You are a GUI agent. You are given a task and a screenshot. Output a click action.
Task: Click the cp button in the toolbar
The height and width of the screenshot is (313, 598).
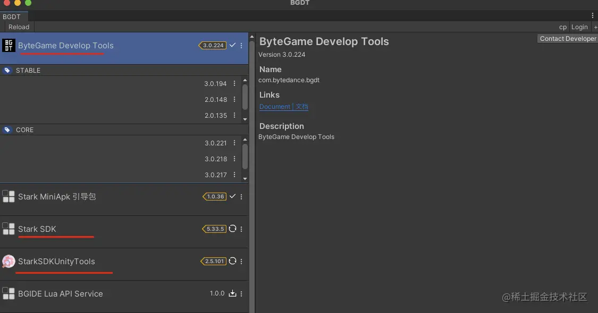(563, 27)
